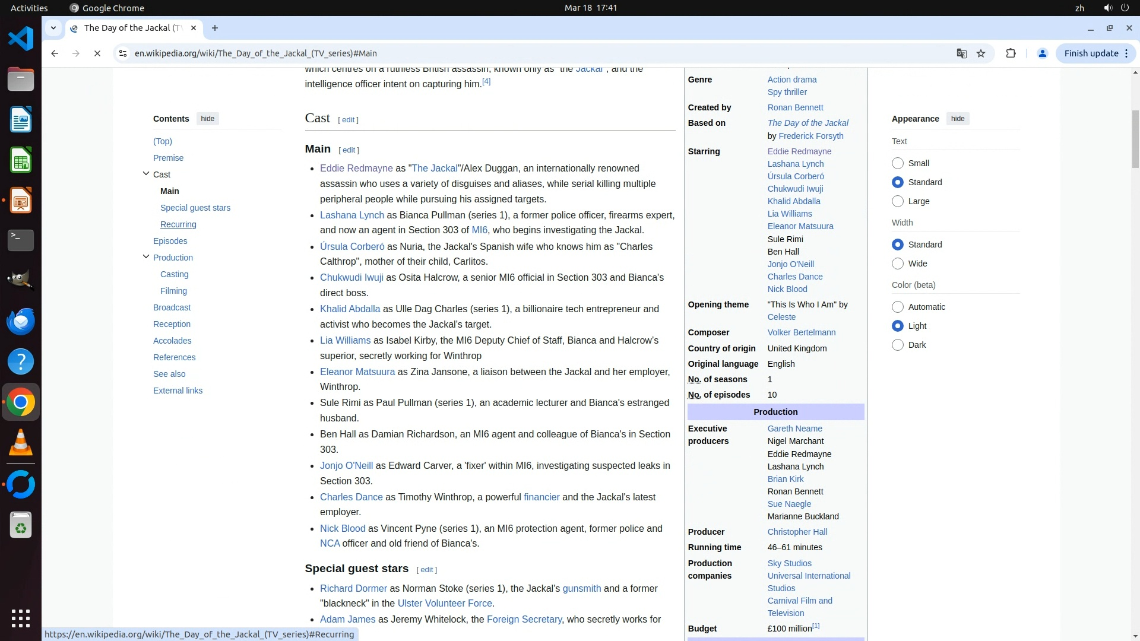
Task: Bookmark this page with star icon
Action: click(x=981, y=53)
